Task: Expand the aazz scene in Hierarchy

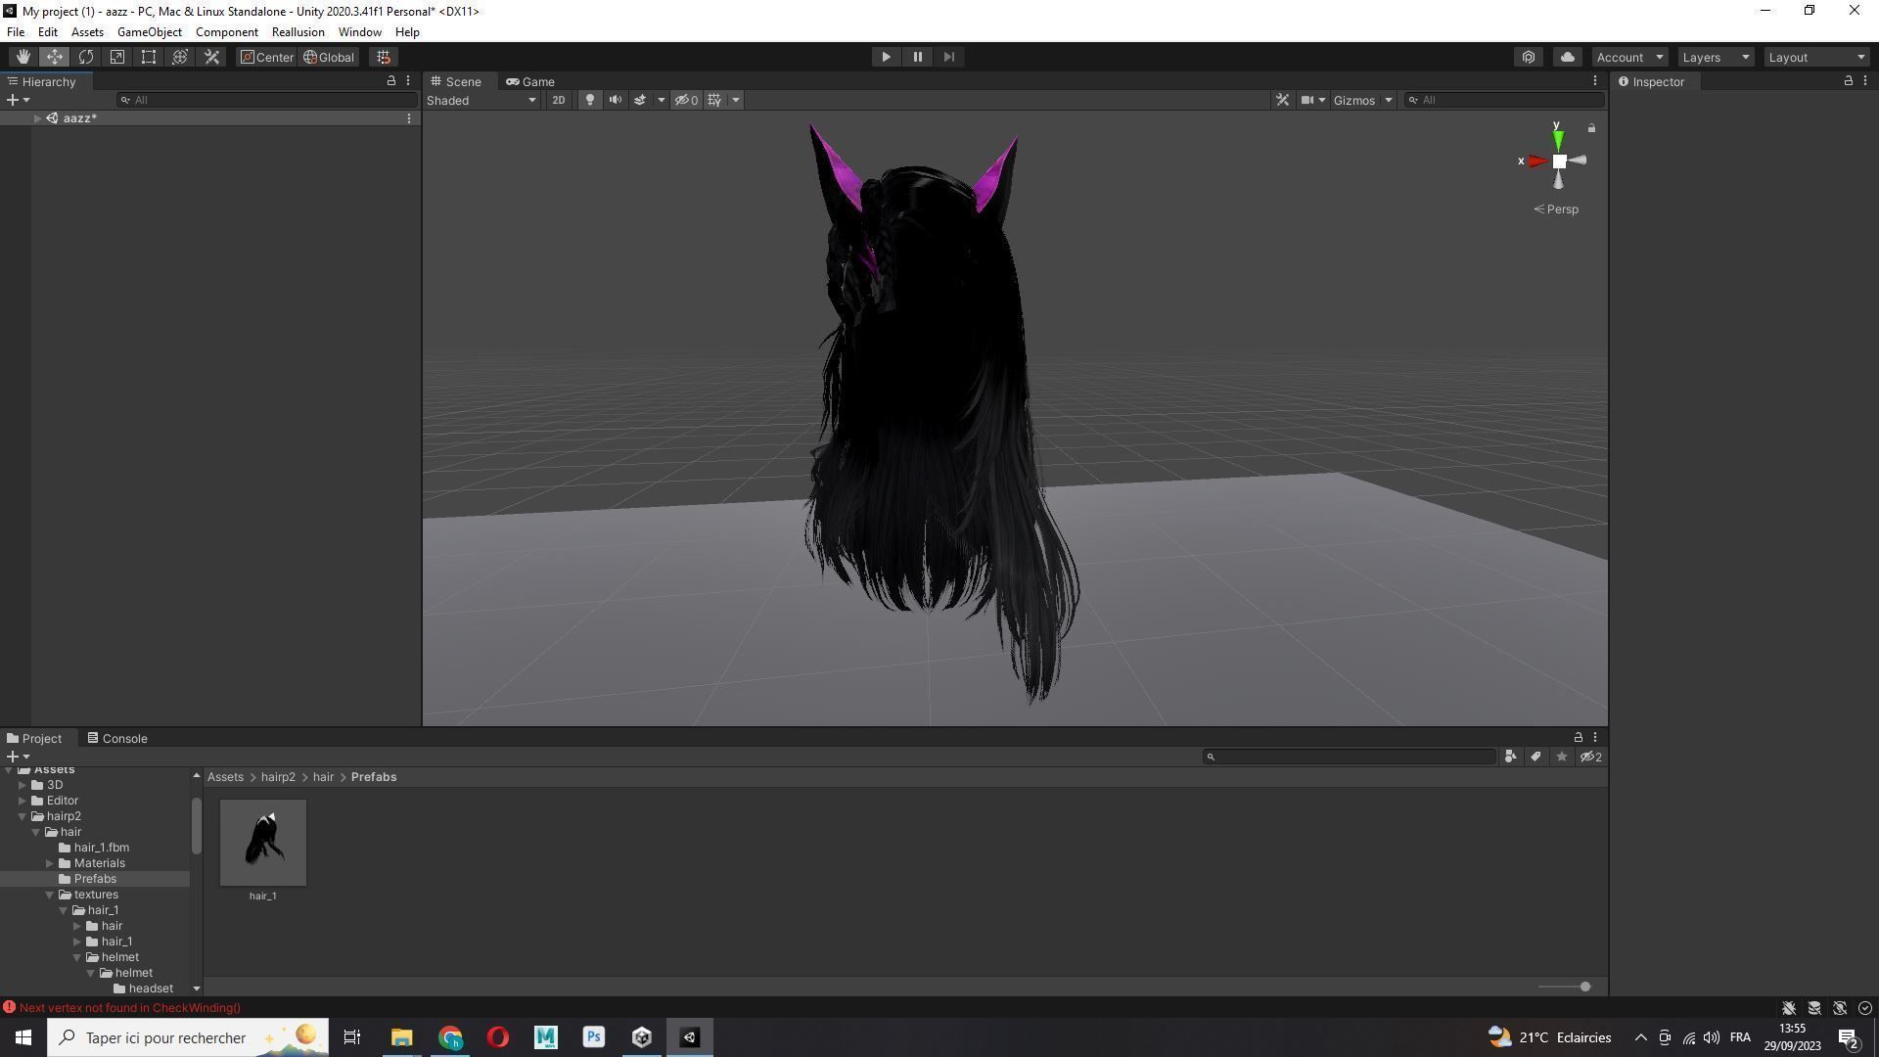Action: click(37, 118)
